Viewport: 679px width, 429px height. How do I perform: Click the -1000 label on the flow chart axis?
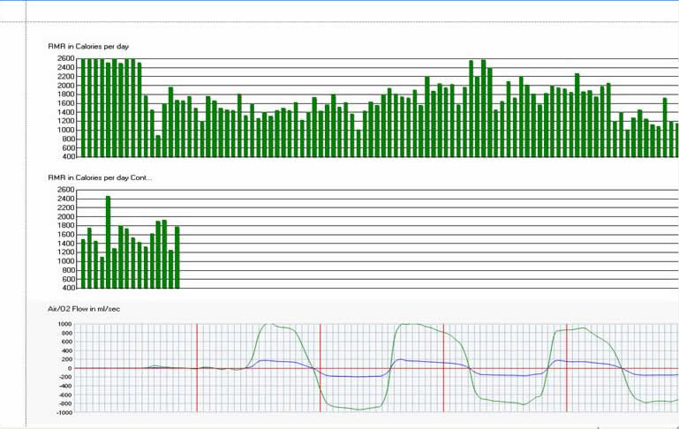tap(64, 412)
